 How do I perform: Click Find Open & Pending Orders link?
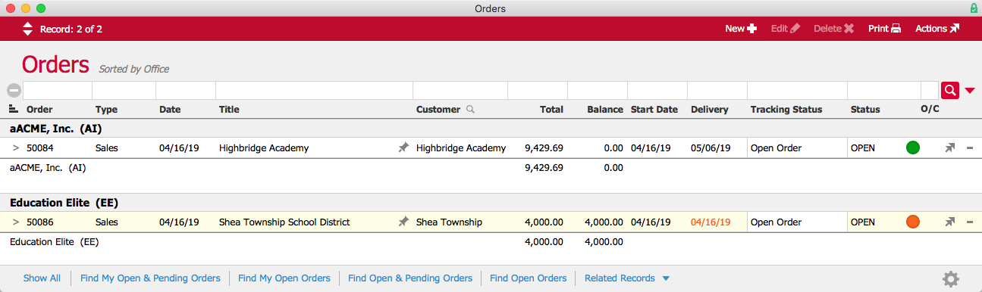(410, 278)
